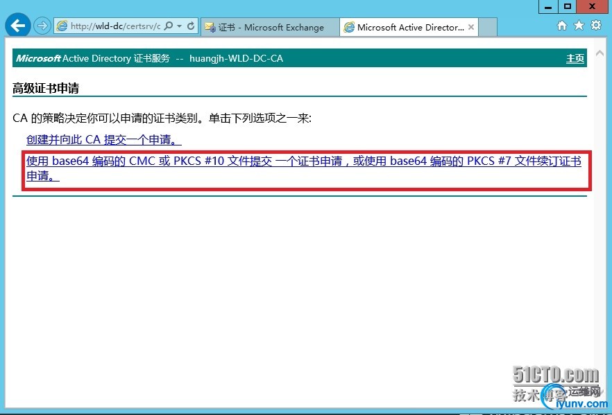612x415 pixels.
Task: Open the Tools gear menu
Action: coord(596,26)
